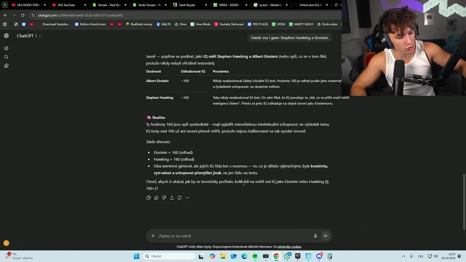Click the plus attach button in input bar
Screen dimensions: 466x262
click(153, 236)
